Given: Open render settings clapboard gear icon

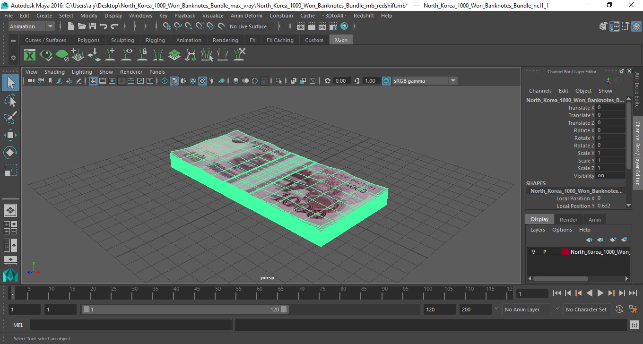Looking at the screenshot, I should pyautogui.click(x=333, y=26).
